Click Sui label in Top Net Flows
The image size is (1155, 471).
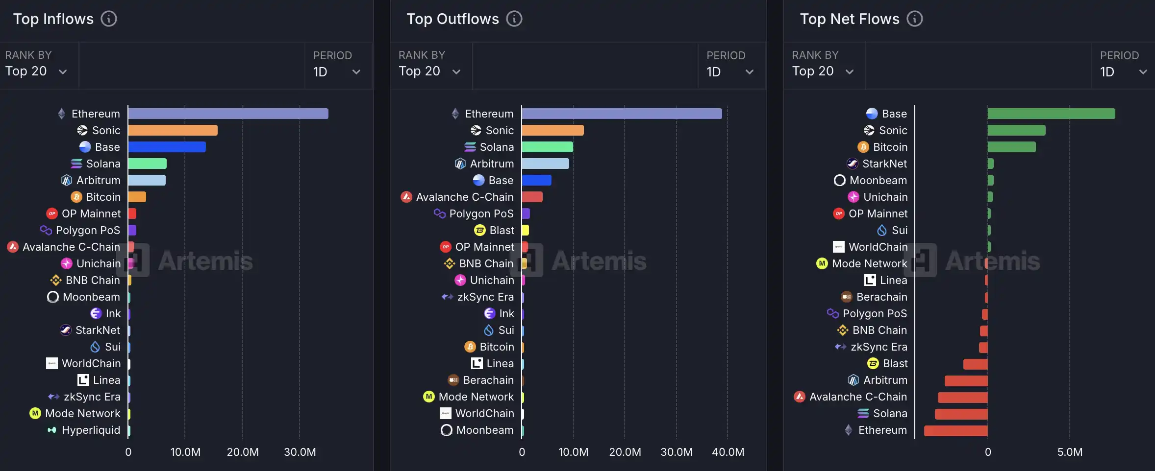pos(900,230)
